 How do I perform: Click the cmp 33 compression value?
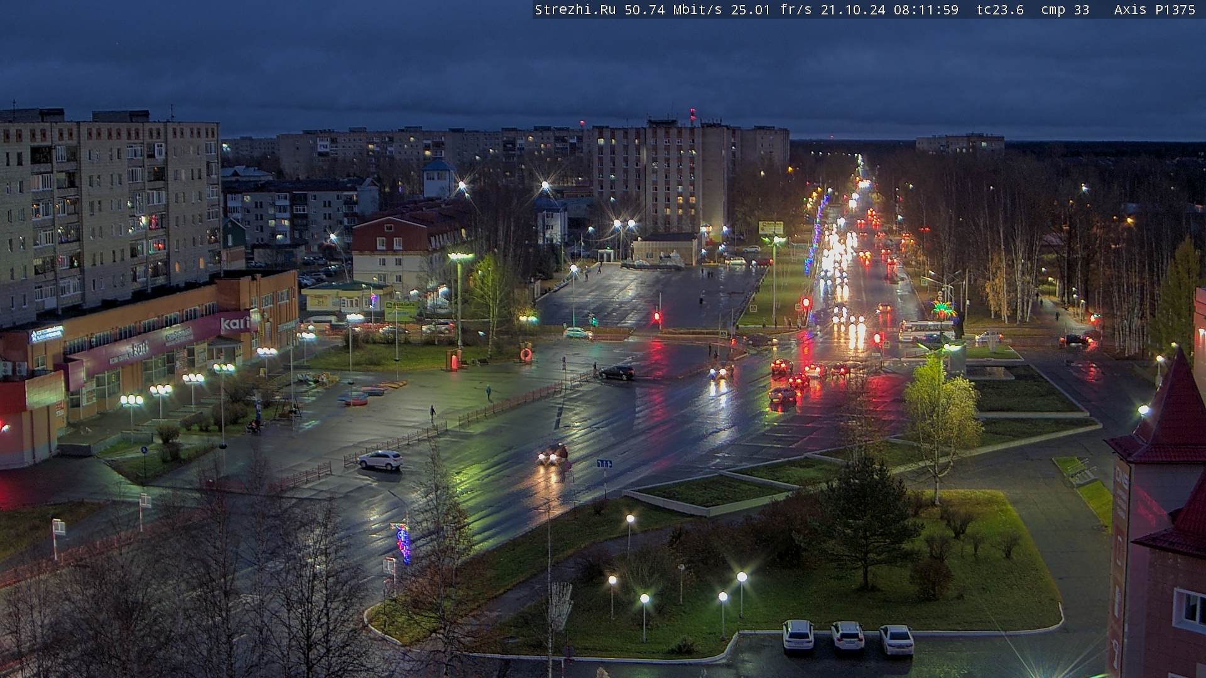tap(1065, 9)
